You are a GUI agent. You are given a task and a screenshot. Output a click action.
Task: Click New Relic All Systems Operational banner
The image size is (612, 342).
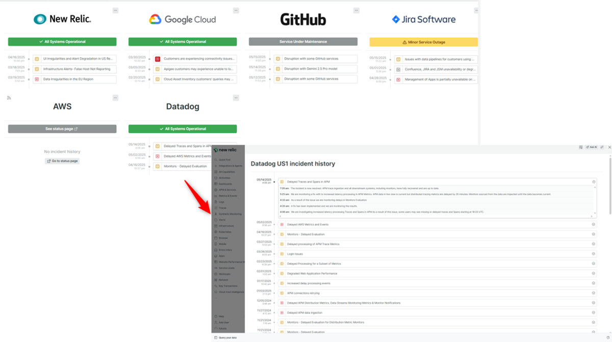tap(62, 42)
